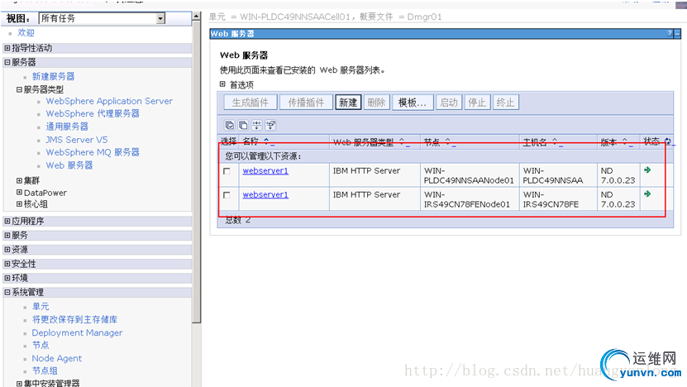687x387 pixels.
Task: Open Node Agent link
Action: [x=56, y=359]
